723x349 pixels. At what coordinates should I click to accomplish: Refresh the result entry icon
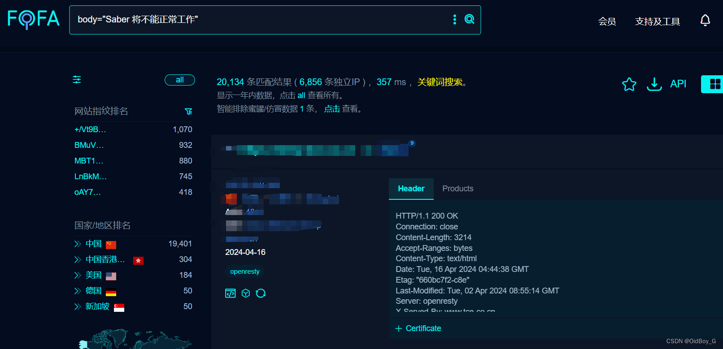pos(261,293)
